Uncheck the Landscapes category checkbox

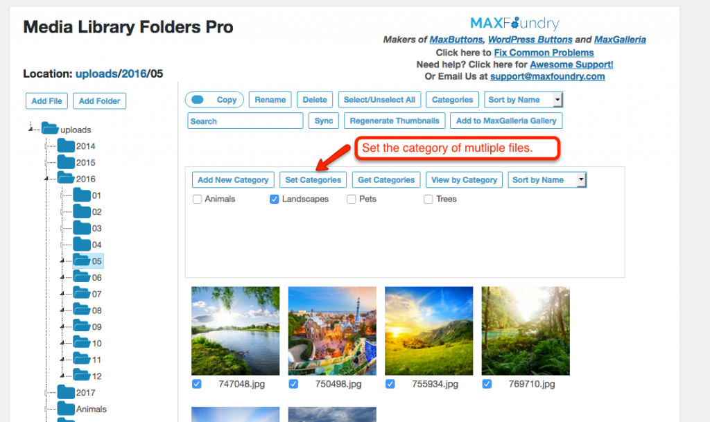pos(275,199)
